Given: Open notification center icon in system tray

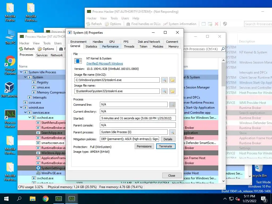Looking at the screenshot, I should point(264,199).
